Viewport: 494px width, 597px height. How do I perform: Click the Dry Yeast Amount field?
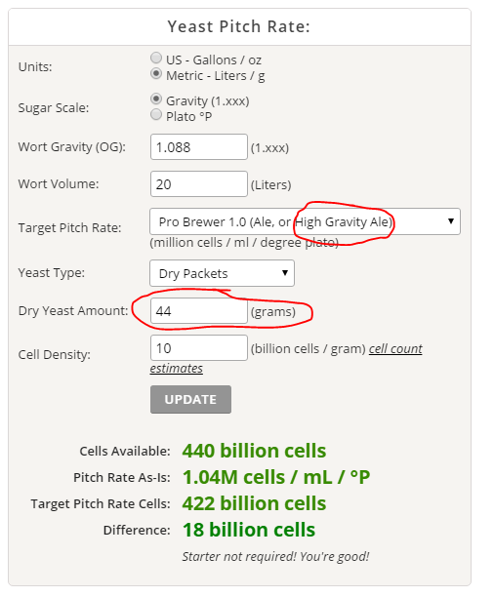199,311
